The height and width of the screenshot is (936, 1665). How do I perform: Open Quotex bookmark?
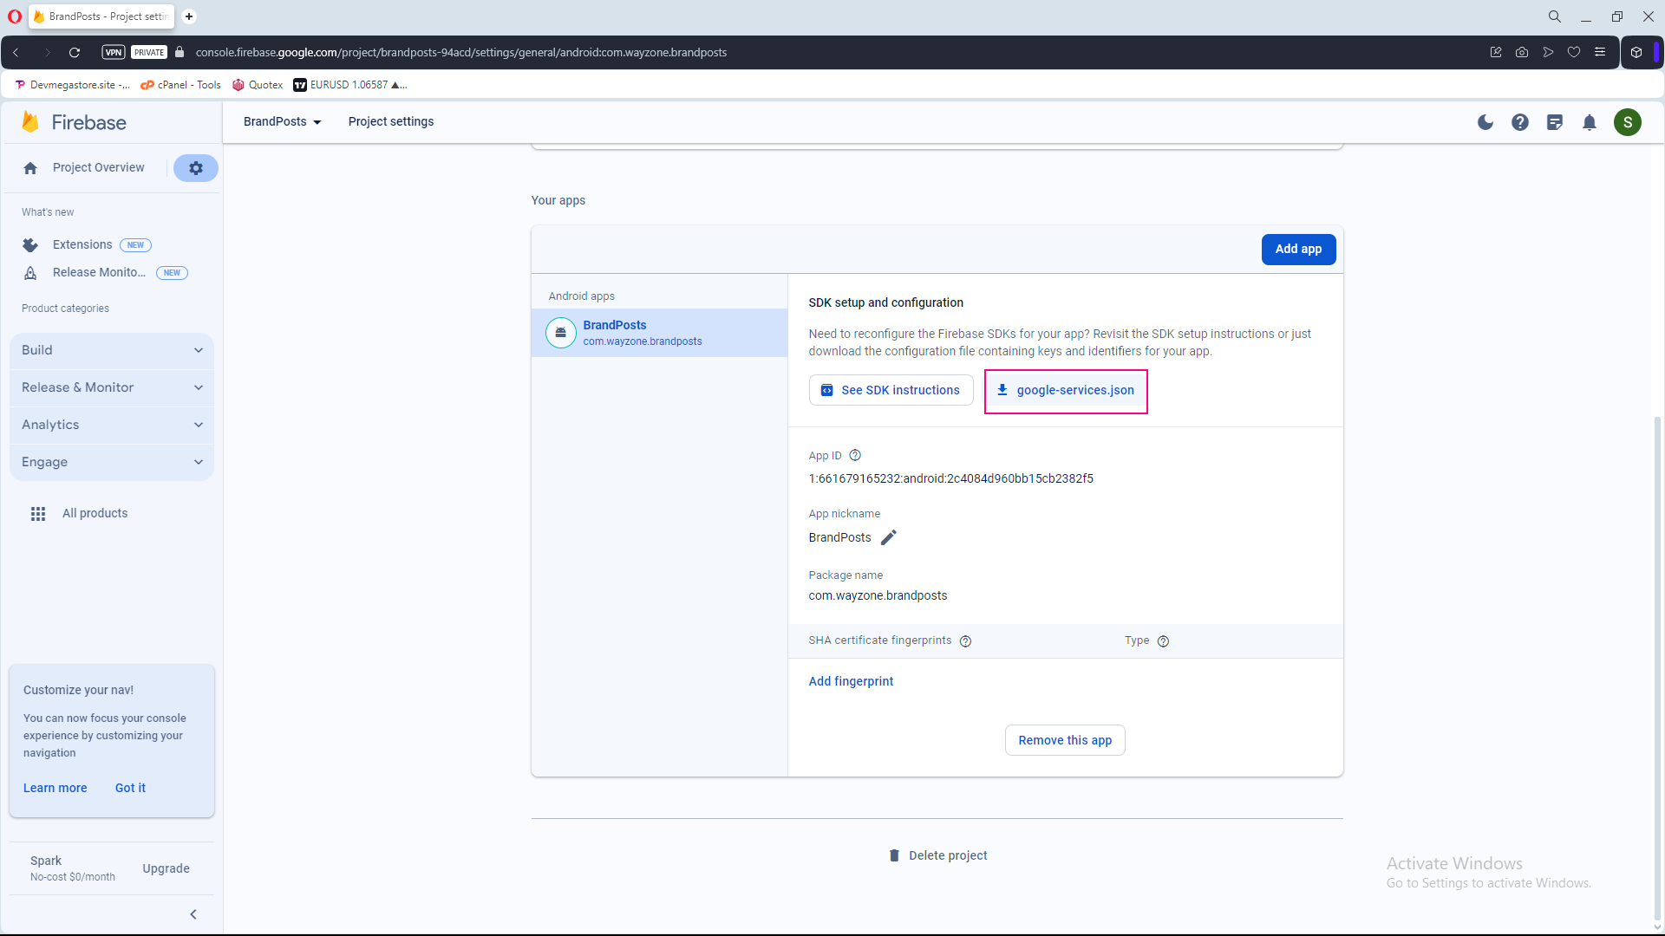[x=258, y=85]
